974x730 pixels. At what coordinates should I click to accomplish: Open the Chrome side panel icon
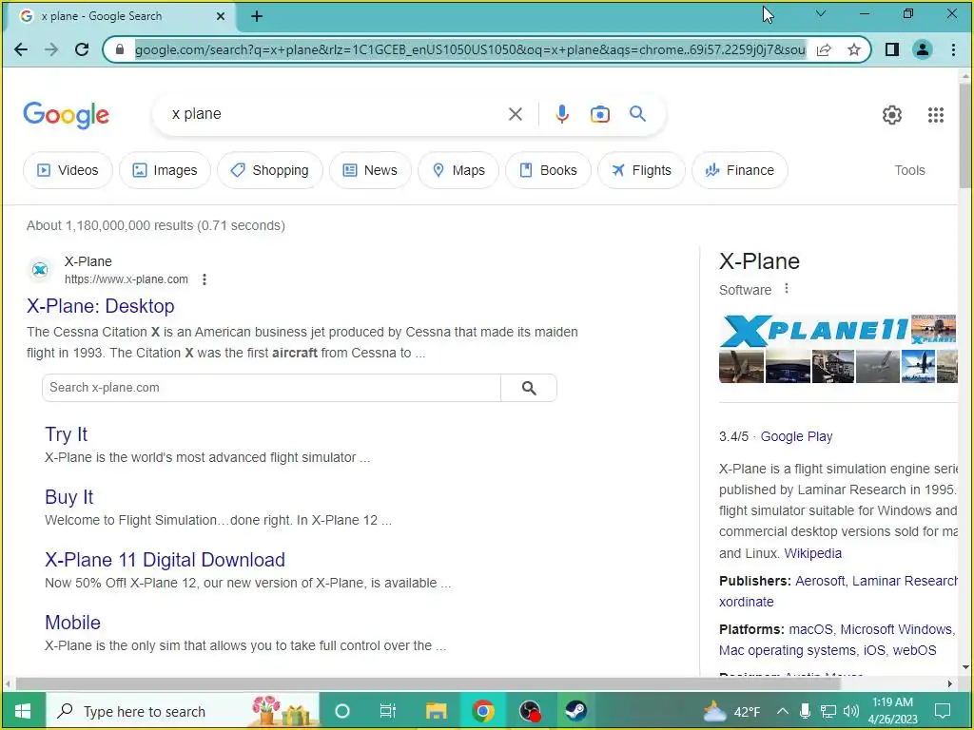click(x=892, y=49)
